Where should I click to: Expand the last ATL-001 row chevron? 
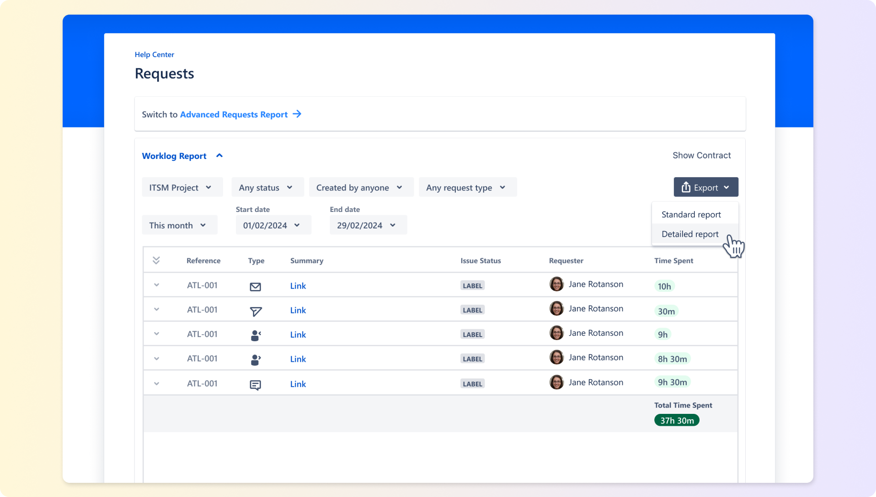pos(156,384)
